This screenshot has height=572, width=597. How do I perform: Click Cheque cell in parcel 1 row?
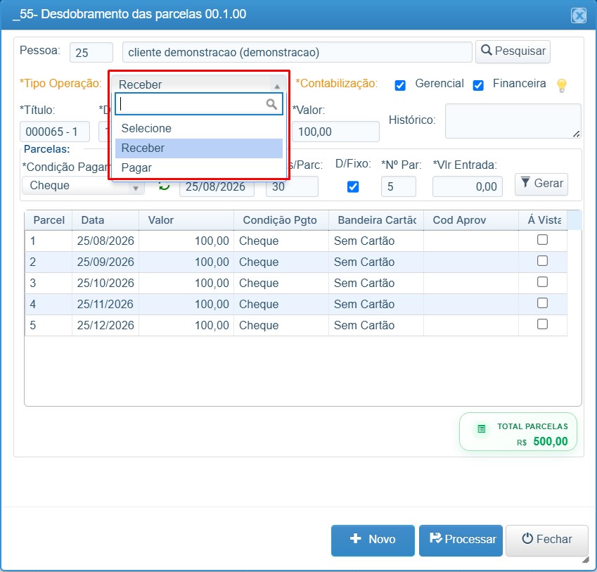(281, 241)
